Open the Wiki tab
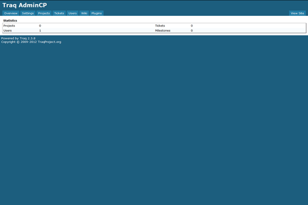The height and width of the screenshot is (205, 308). (84, 13)
